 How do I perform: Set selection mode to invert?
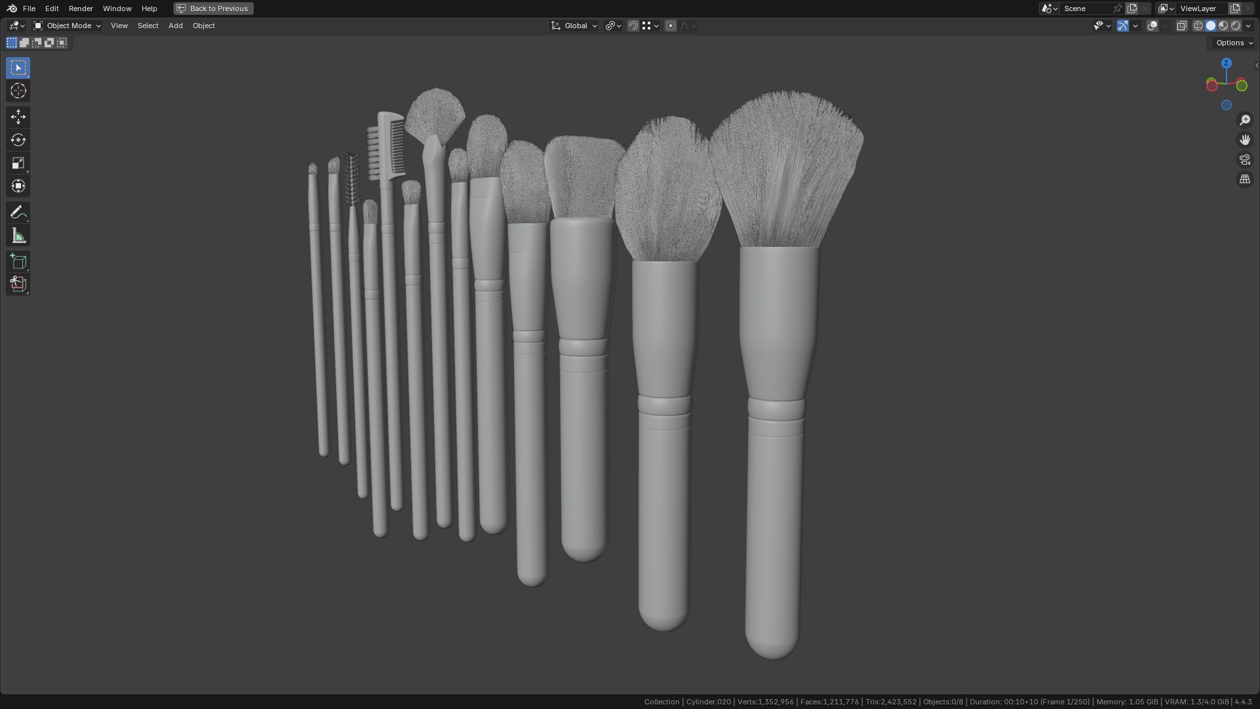pyautogui.click(x=49, y=43)
